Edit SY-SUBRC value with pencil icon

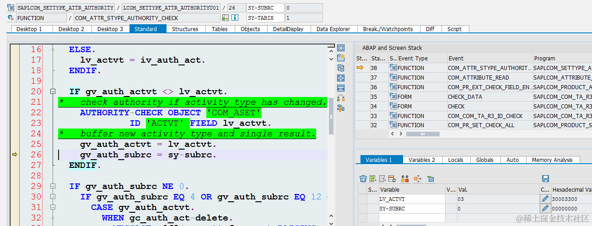(545, 209)
